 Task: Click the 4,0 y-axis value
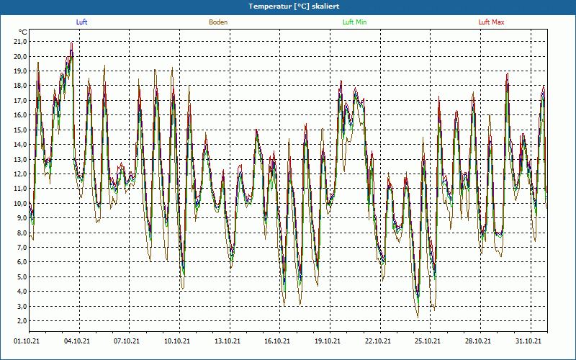click(22, 292)
